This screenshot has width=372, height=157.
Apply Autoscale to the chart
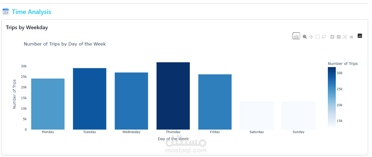345,37
